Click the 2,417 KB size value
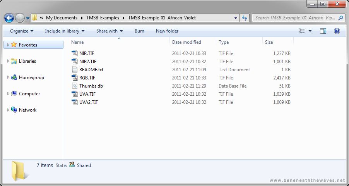Viewport: 349px width, 186px height. pos(282,77)
